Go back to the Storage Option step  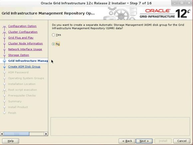(19, 55)
